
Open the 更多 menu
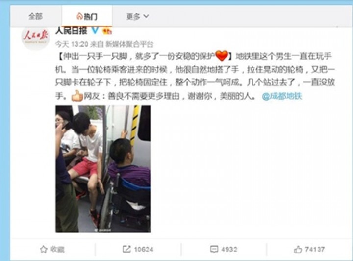tap(138, 16)
